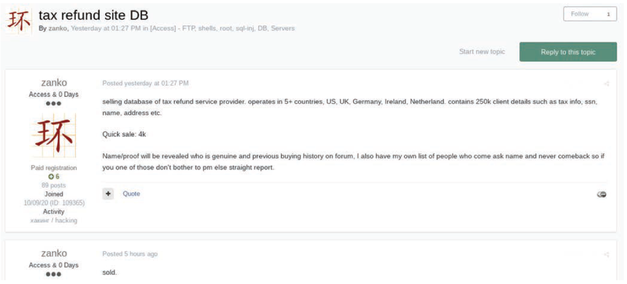Viewport: 627px width, 284px height.
Task: Click the three-dot rank indicator under zanko
Action: tap(54, 103)
